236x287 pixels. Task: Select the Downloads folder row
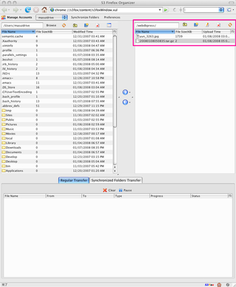57,147
